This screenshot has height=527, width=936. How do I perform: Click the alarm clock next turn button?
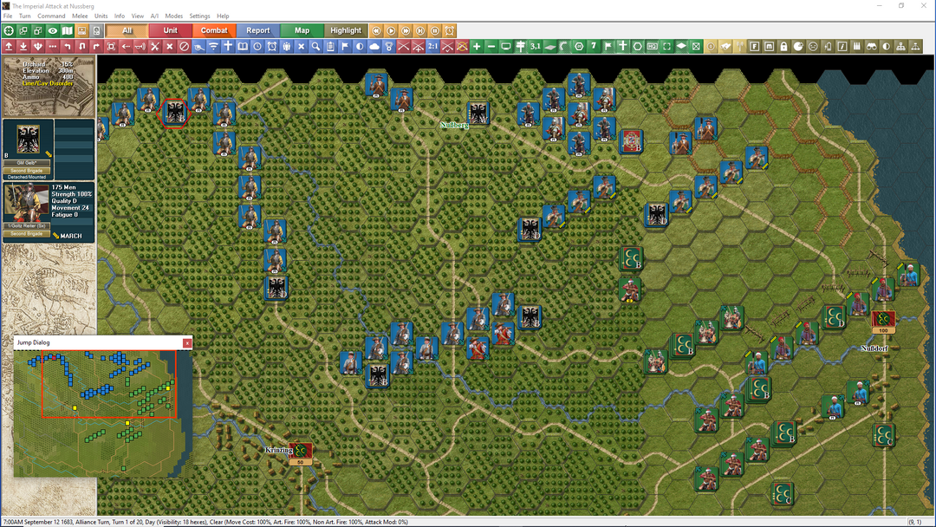click(450, 30)
